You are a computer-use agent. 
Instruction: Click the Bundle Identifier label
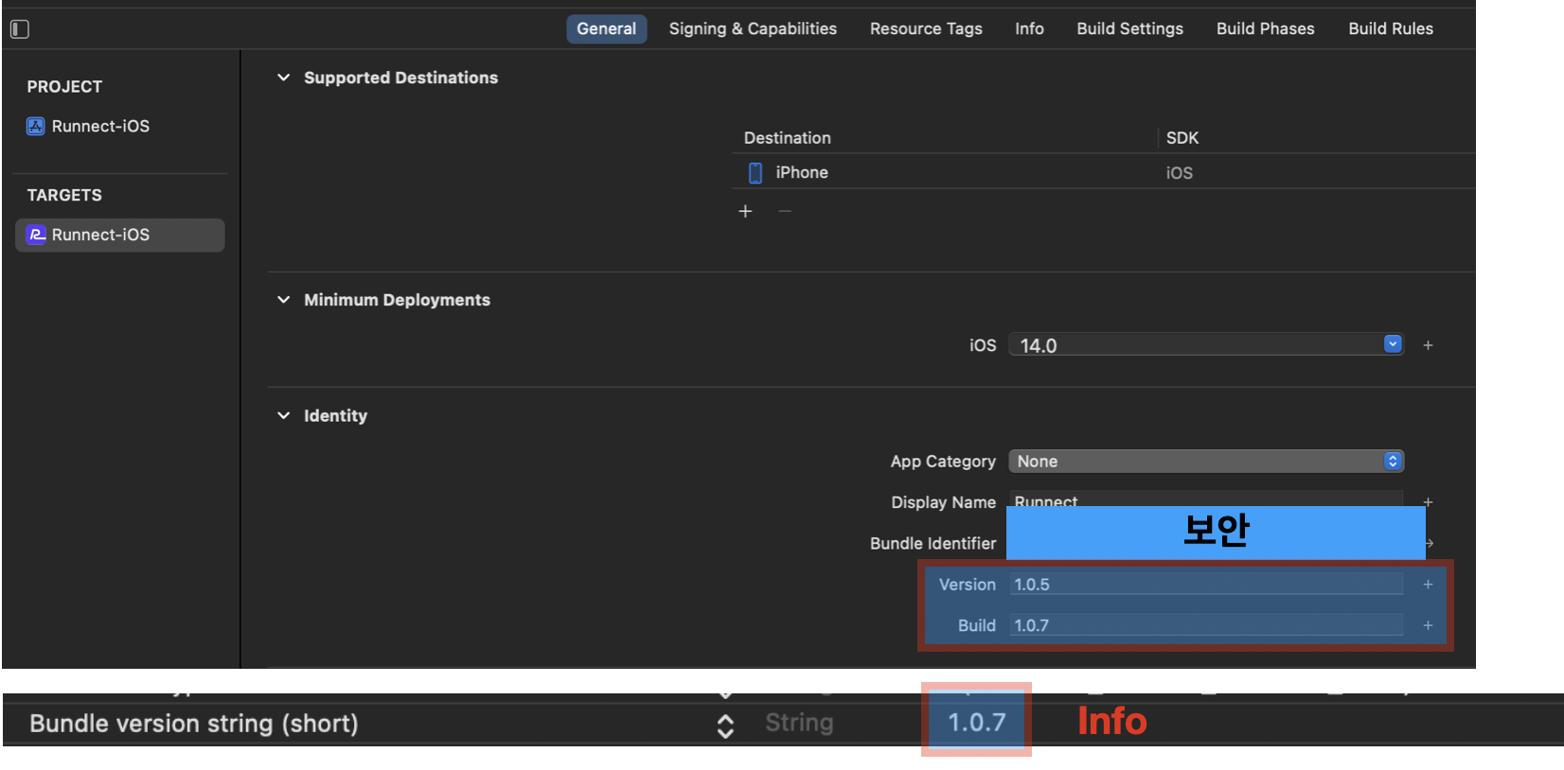[x=933, y=544]
